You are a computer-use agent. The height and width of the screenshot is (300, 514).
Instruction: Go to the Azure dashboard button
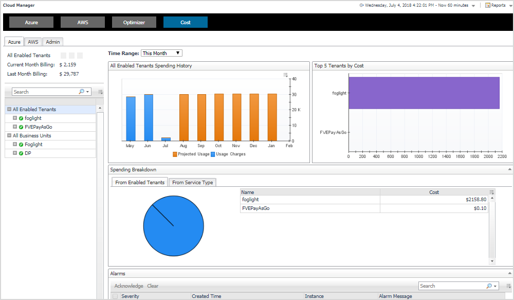pos(31,22)
